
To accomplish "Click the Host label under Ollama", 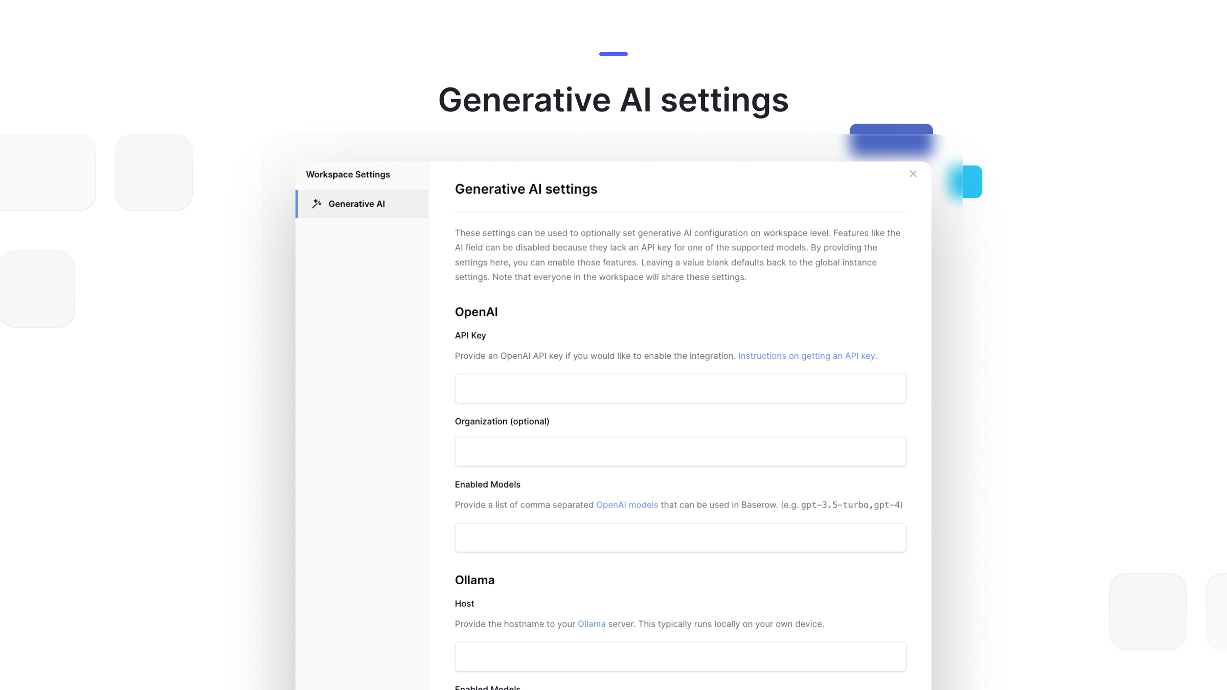I will [464, 604].
